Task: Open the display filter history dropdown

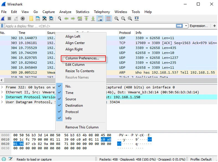Action: tap(186, 26)
